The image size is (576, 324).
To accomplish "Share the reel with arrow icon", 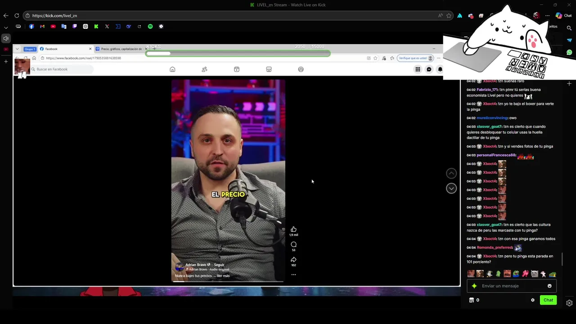I will 293,260.
